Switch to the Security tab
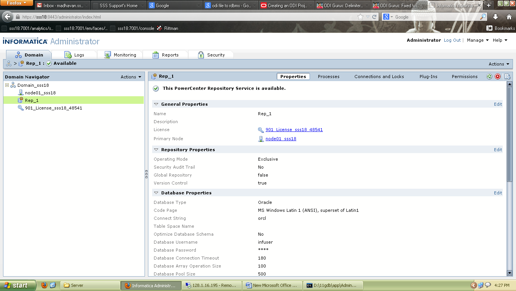 (211, 55)
